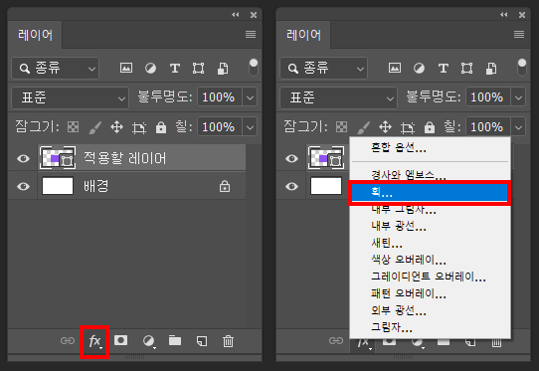Toggle layer filtering switch in left panel
This screenshot has height=371, width=539.
coord(254,68)
